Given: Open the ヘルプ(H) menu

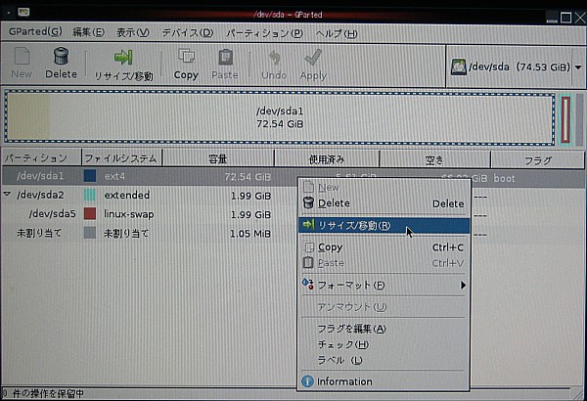Looking at the screenshot, I should click(x=337, y=33).
